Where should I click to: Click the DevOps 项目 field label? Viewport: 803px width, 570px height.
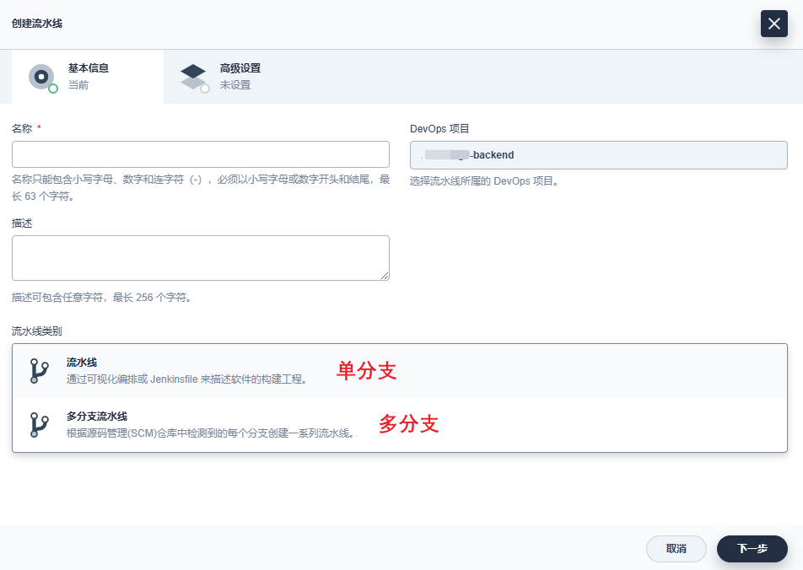pos(439,128)
